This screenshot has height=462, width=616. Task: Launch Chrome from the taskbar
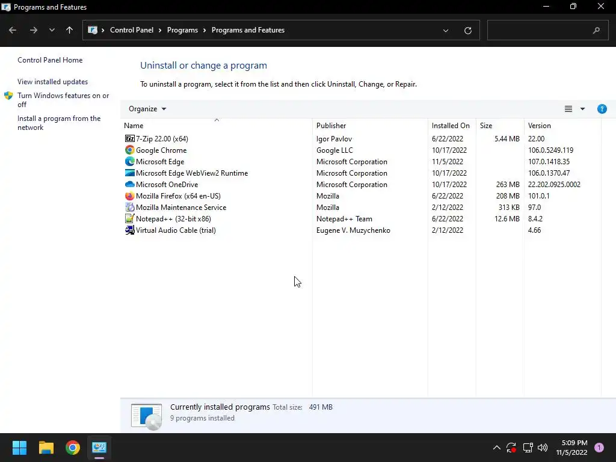click(73, 448)
